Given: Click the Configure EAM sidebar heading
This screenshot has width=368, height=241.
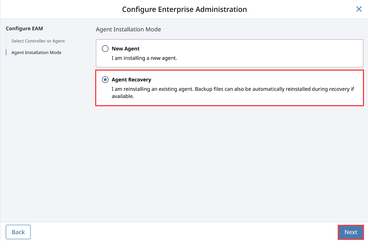Looking at the screenshot, I should pos(24,28).
